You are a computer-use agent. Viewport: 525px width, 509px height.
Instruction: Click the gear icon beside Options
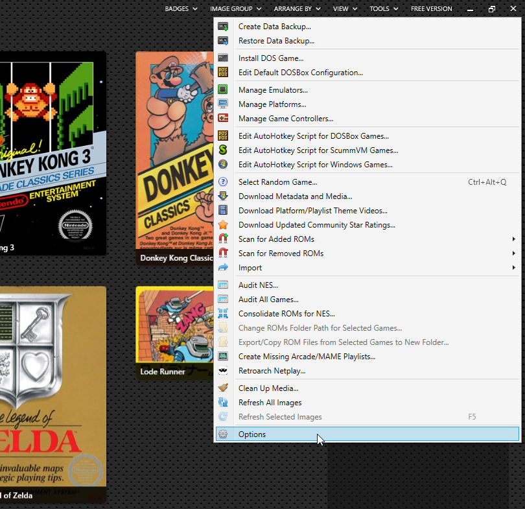pos(223,434)
